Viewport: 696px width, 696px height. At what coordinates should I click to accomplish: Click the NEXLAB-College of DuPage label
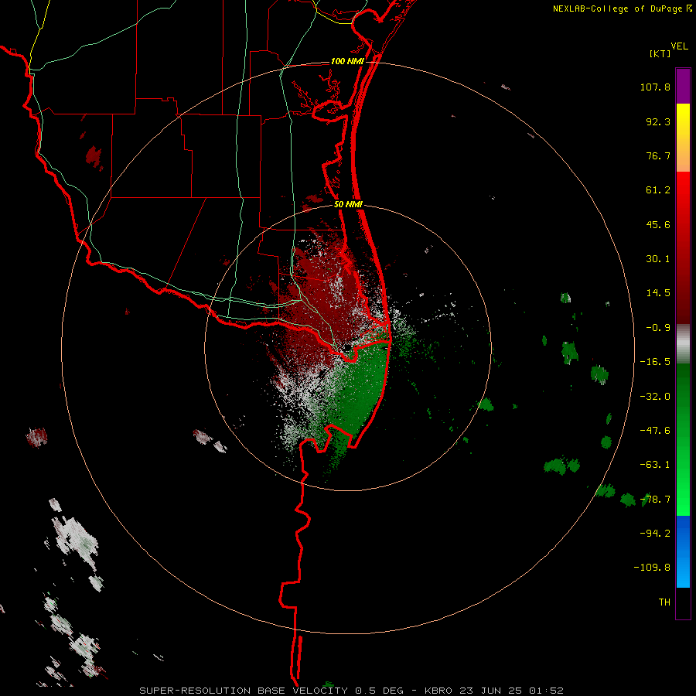pos(617,9)
